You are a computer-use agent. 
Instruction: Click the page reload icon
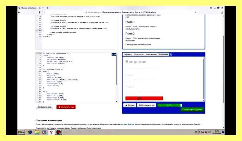pyautogui.click(x=45, y=12)
